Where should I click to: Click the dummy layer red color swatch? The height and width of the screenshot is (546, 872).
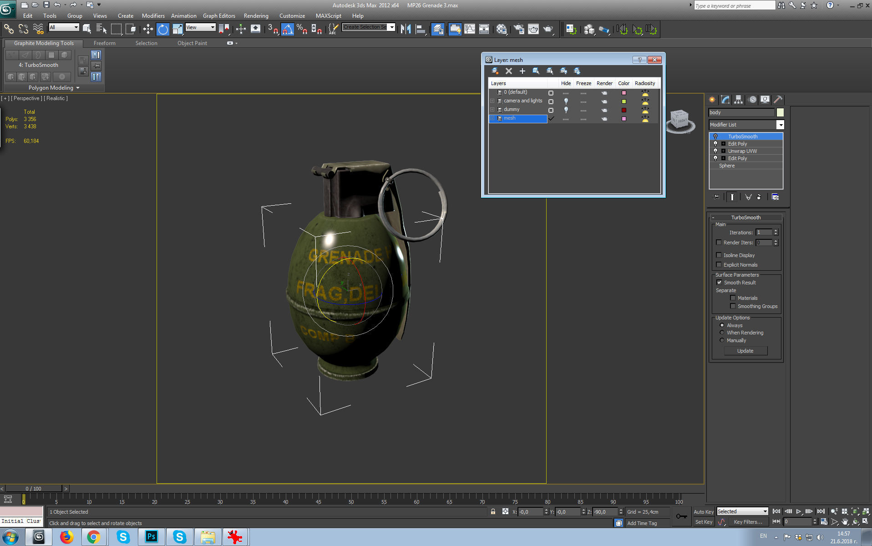(624, 110)
